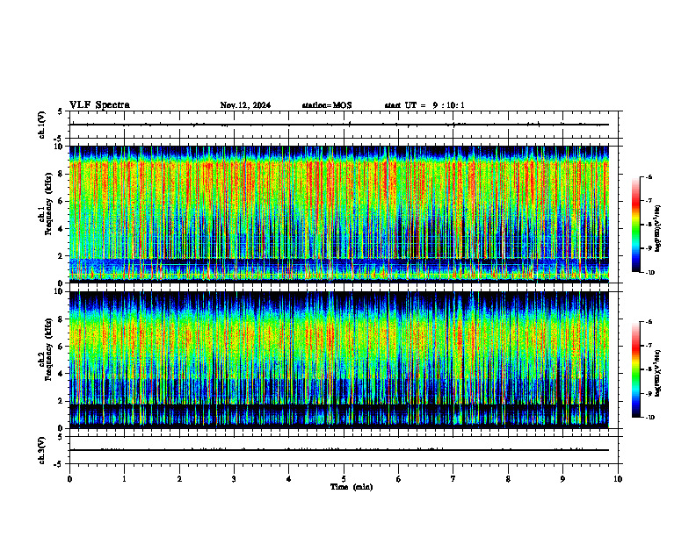Click the time axis tick '3'
Image resolution: width=696 pixels, height=537 pixels.
(x=234, y=479)
